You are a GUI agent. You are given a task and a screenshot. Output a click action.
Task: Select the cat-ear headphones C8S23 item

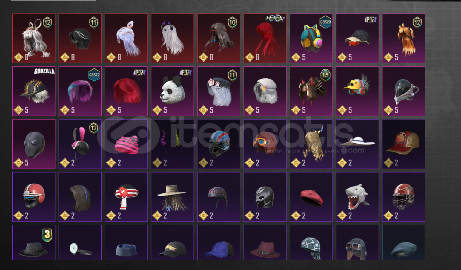[311, 38]
